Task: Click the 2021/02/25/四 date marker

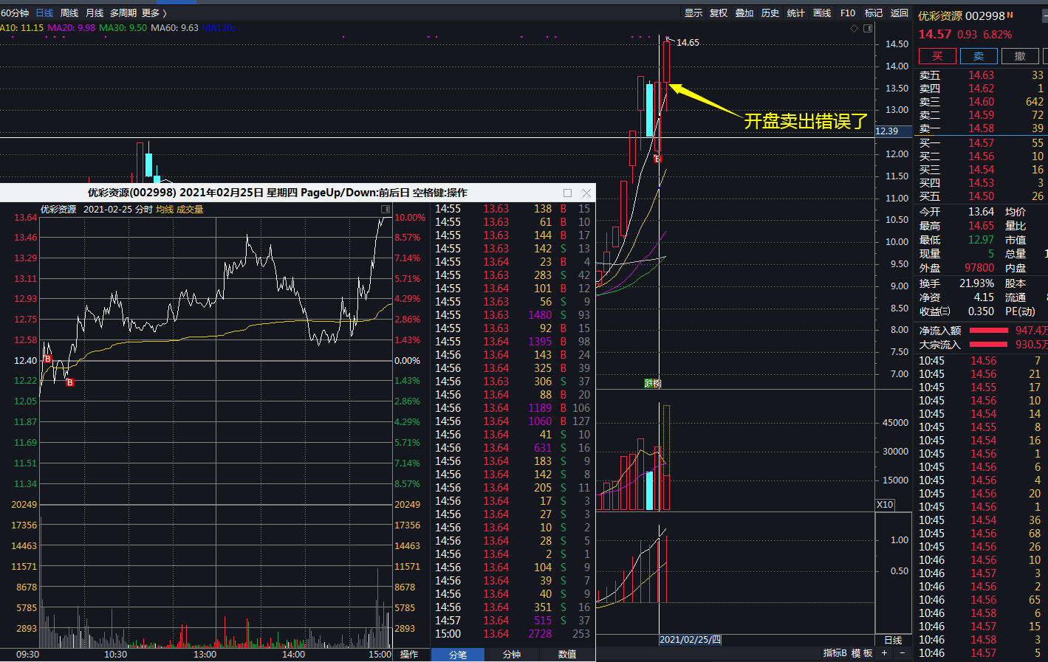Action: (690, 640)
